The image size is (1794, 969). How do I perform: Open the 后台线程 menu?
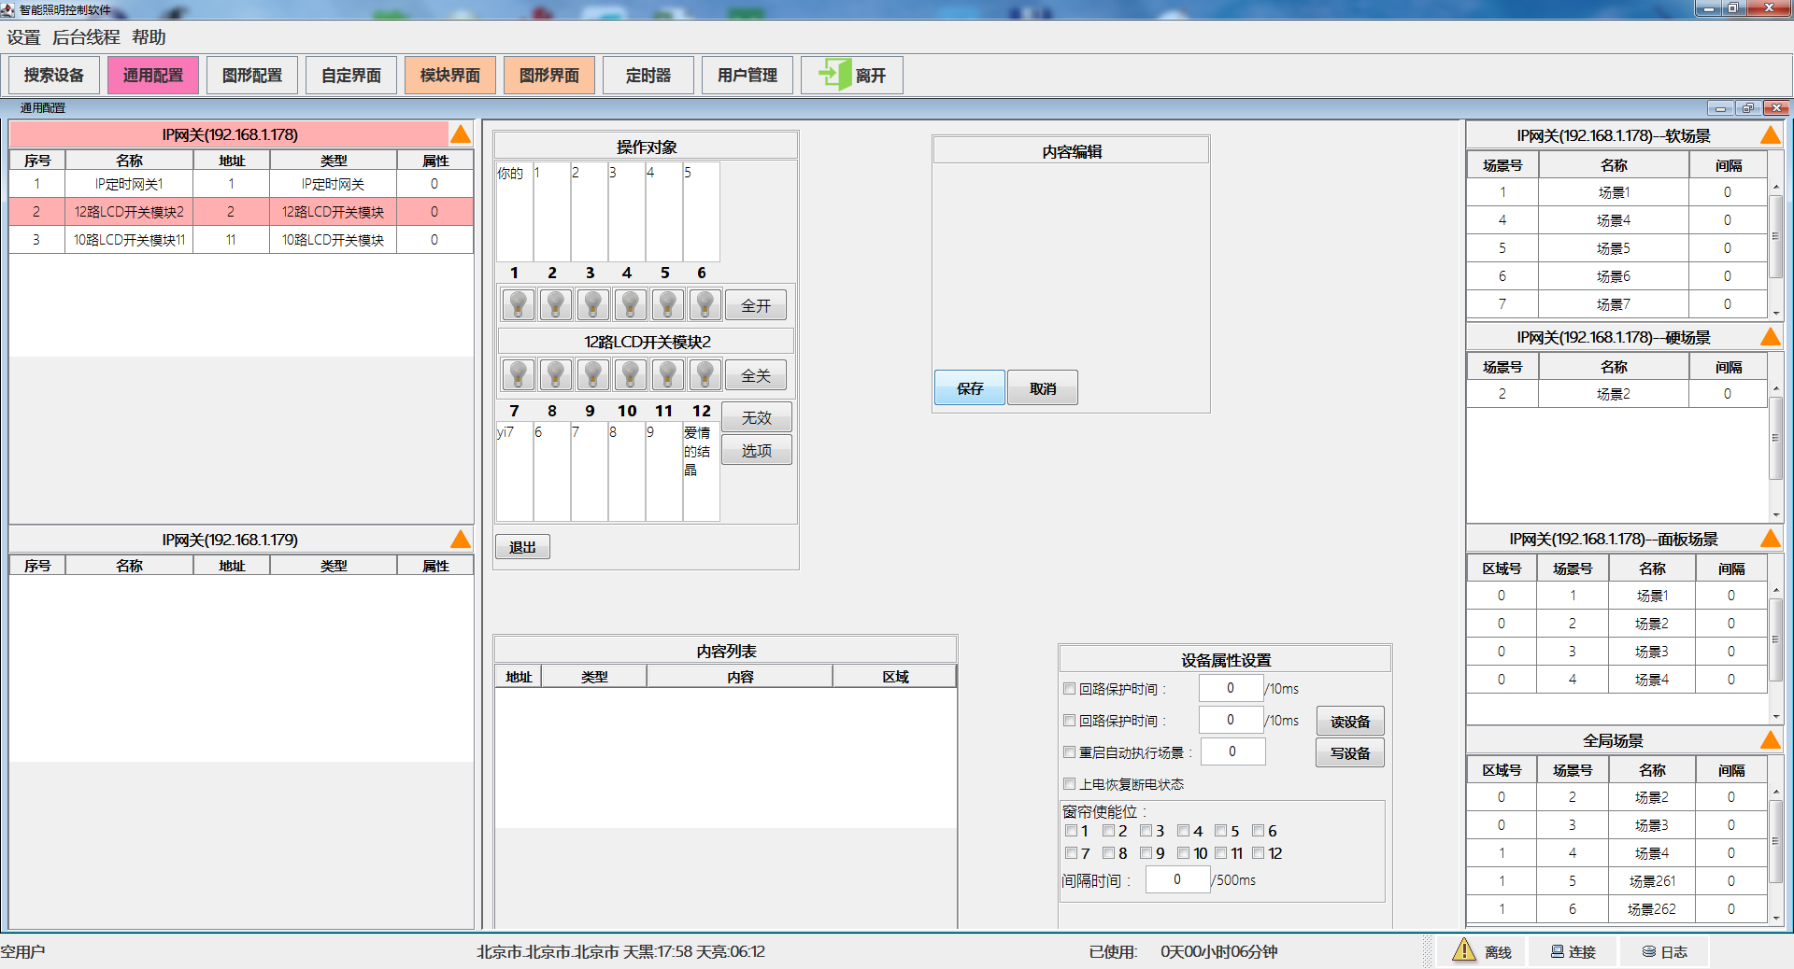click(86, 37)
